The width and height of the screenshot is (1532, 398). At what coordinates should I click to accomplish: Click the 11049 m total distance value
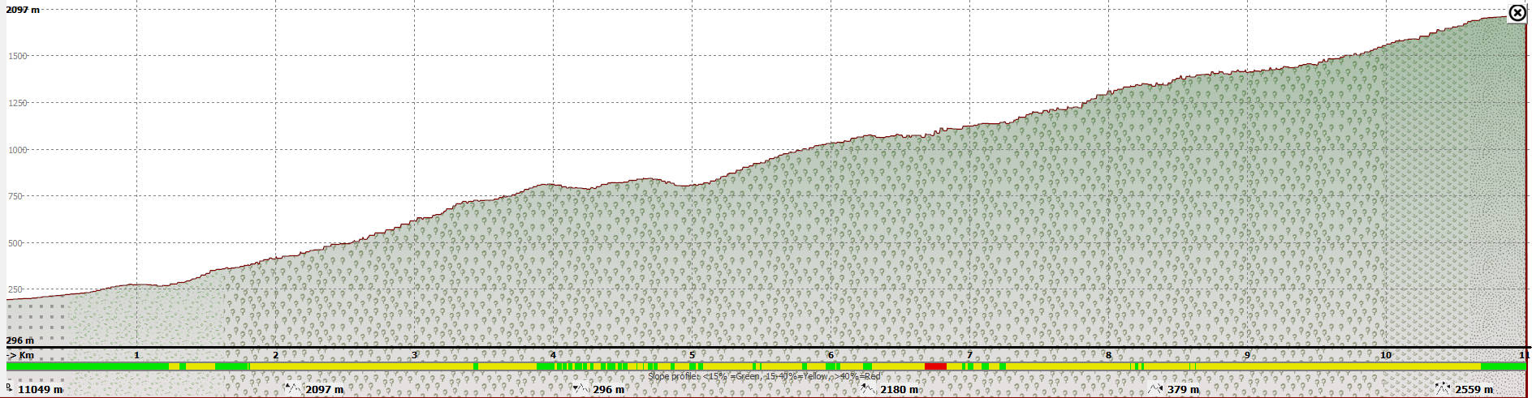pyautogui.click(x=40, y=390)
